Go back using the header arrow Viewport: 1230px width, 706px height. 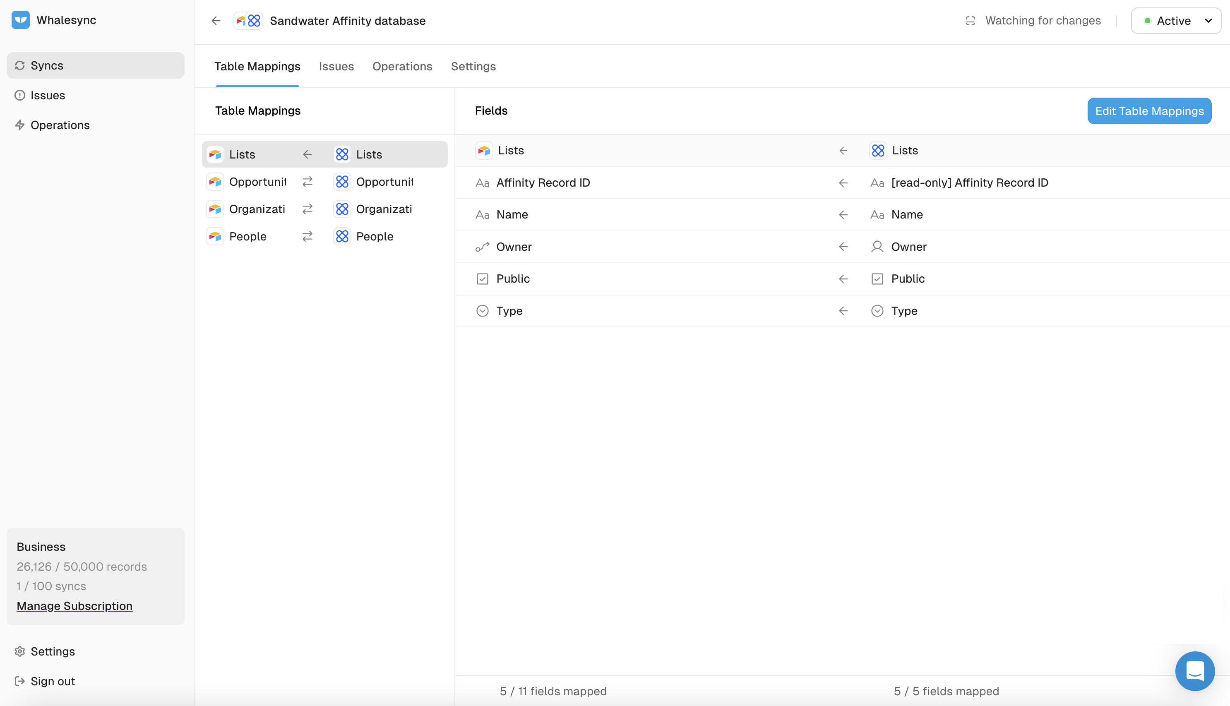(x=216, y=21)
